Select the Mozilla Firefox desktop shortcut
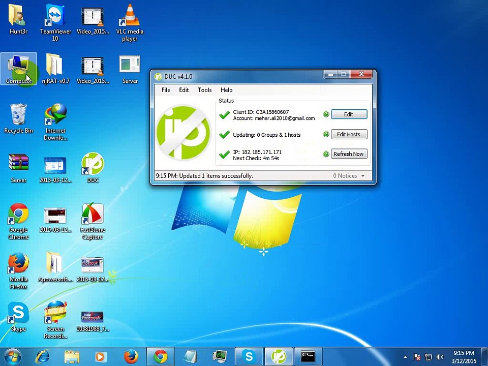488x366 pixels. click(18, 271)
